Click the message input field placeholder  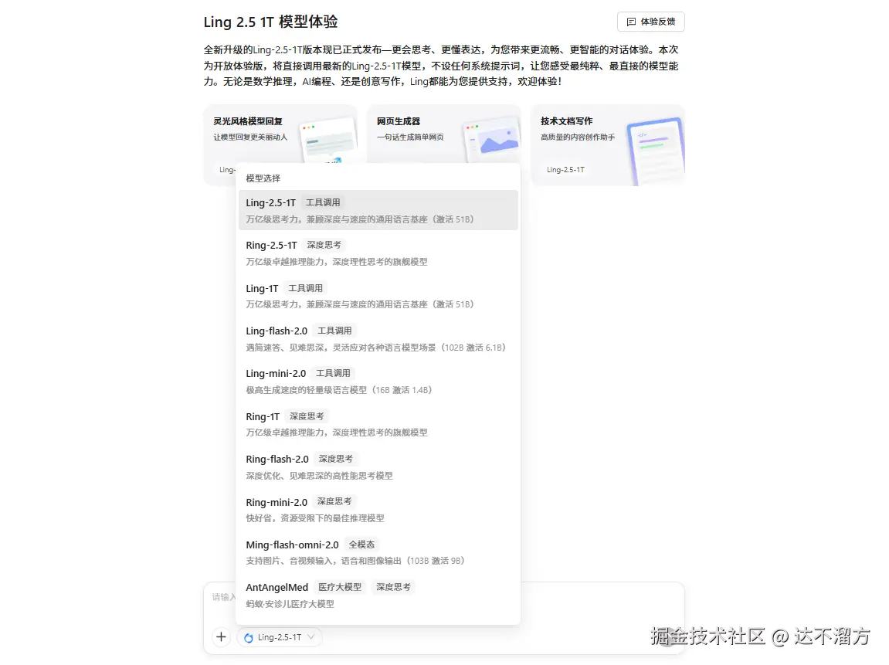pyautogui.click(x=223, y=597)
